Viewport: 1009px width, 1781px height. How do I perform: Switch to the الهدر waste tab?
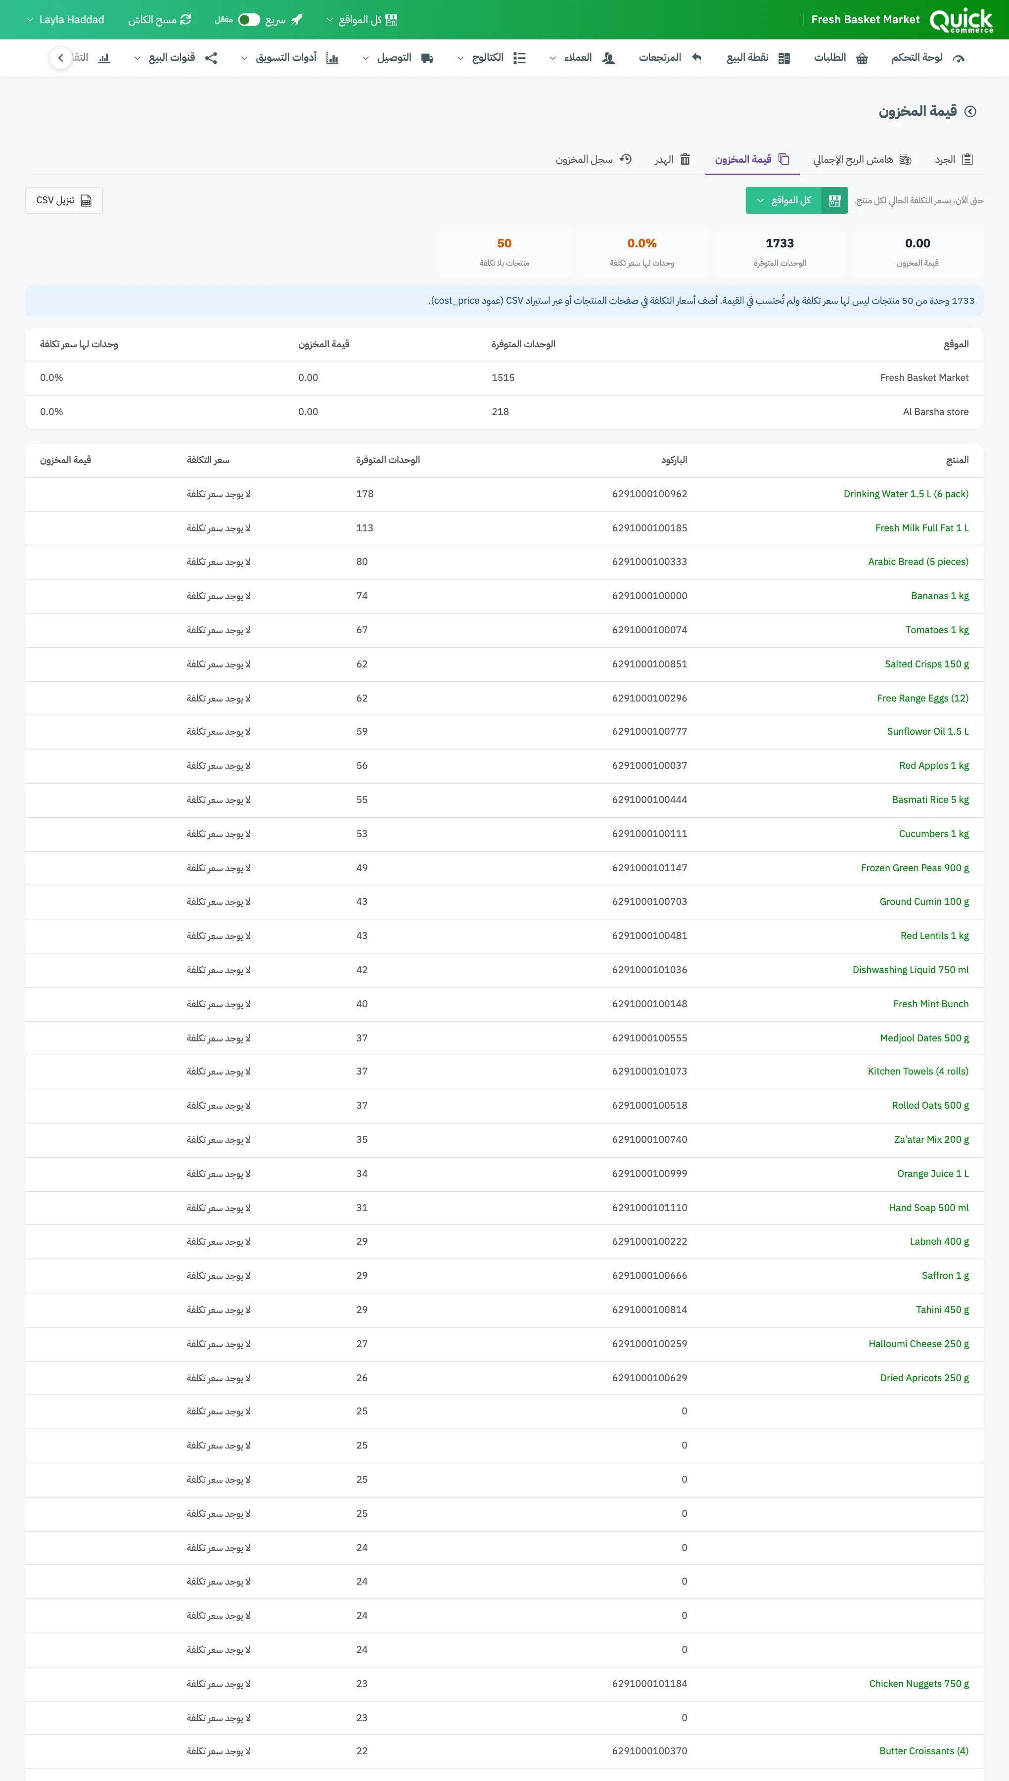pyautogui.click(x=672, y=159)
